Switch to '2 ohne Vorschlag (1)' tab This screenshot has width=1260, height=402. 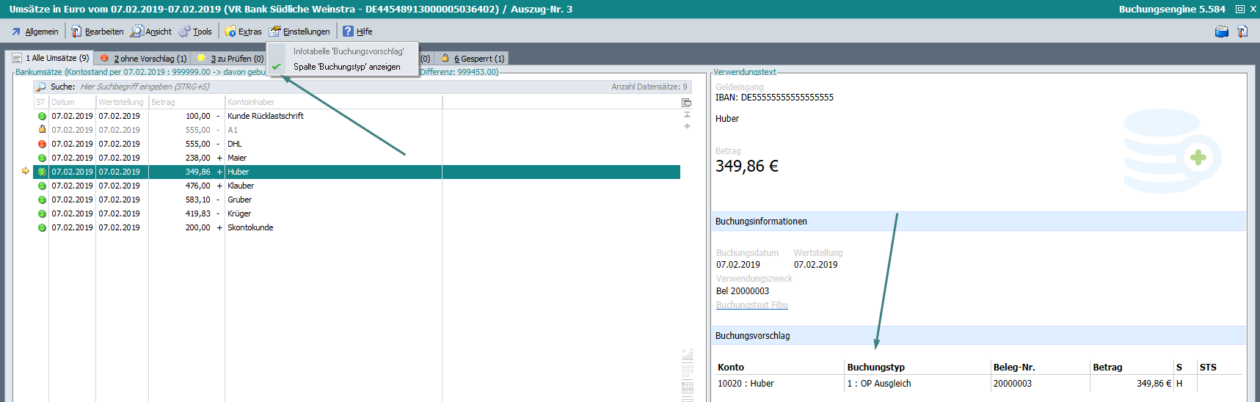point(143,59)
